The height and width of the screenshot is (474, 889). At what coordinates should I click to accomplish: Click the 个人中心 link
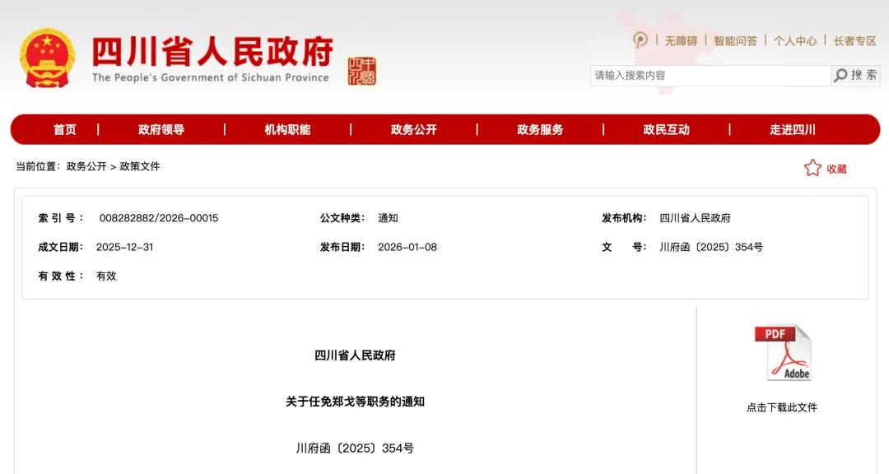pyautogui.click(x=795, y=41)
